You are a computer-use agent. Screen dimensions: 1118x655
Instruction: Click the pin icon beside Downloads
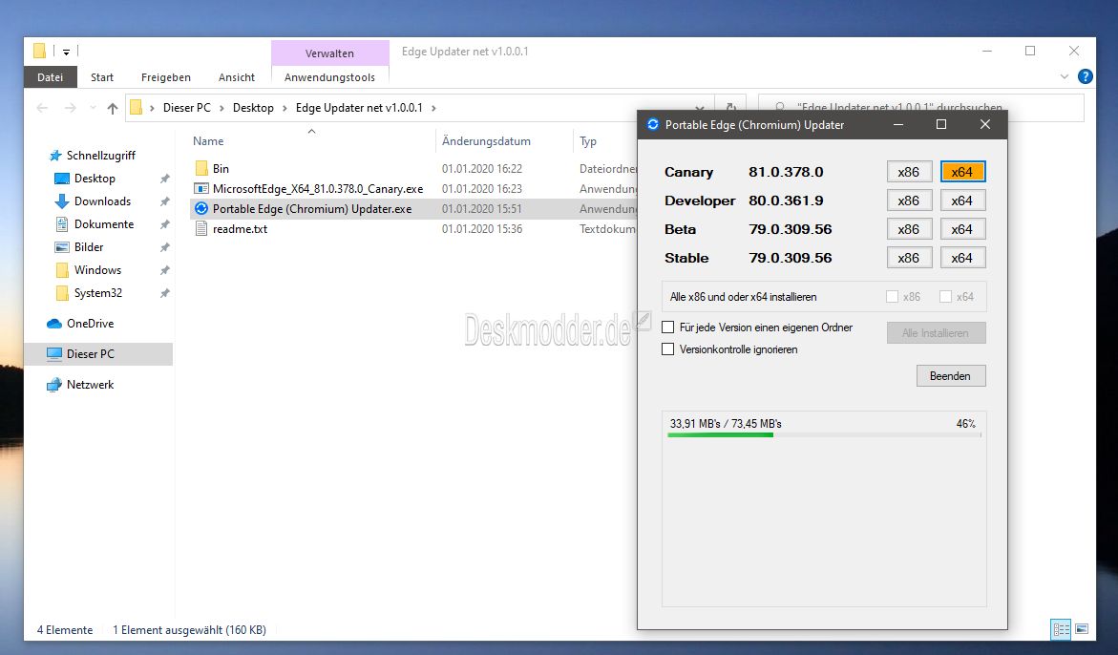pyautogui.click(x=165, y=201)
